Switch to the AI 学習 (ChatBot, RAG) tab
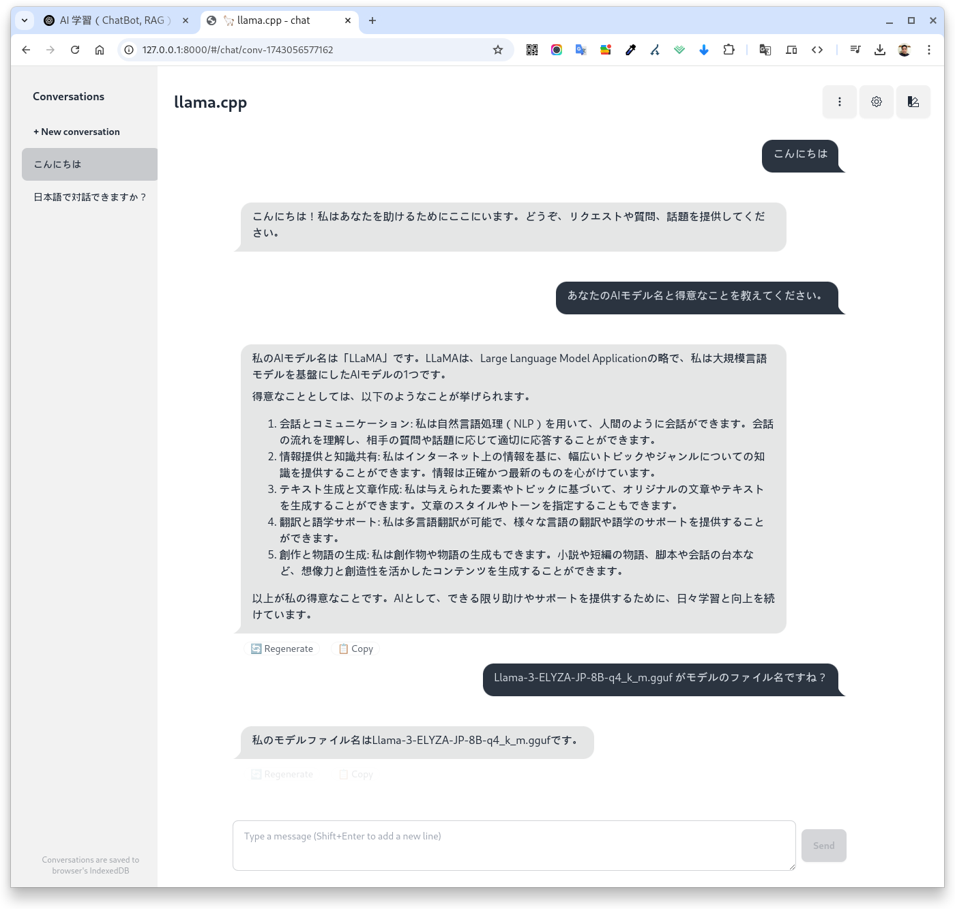The height and width of the screenshot is (909, 955). tap(116, 20)
